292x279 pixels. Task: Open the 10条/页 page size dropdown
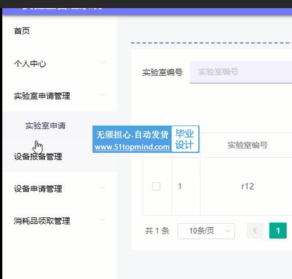pyautogui.click(x=206, y=231)
